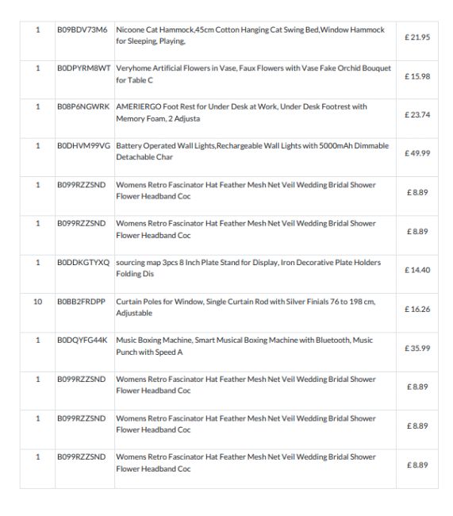Select ASIN code B09BDV73M6

(83, 30)
